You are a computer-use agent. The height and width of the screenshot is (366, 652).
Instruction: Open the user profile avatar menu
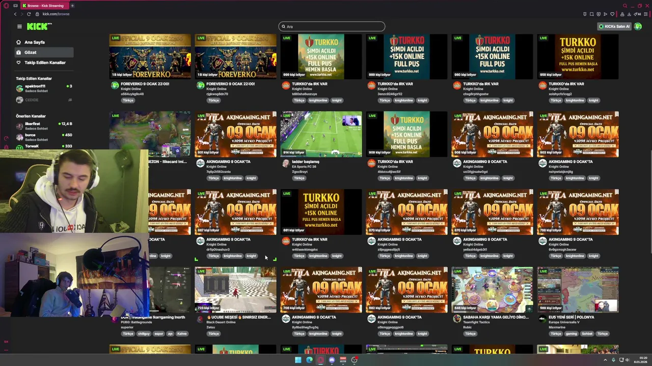[x=638, y=26]
